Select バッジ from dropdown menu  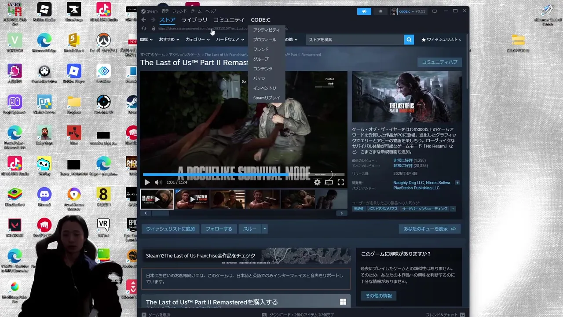(x=267, y=78)
